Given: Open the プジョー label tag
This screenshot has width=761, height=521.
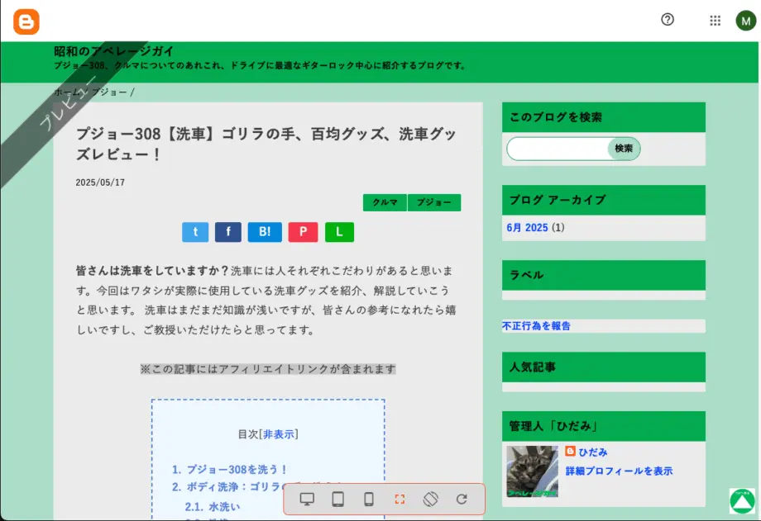Looking at the screenshot, I should coord(434,202).
